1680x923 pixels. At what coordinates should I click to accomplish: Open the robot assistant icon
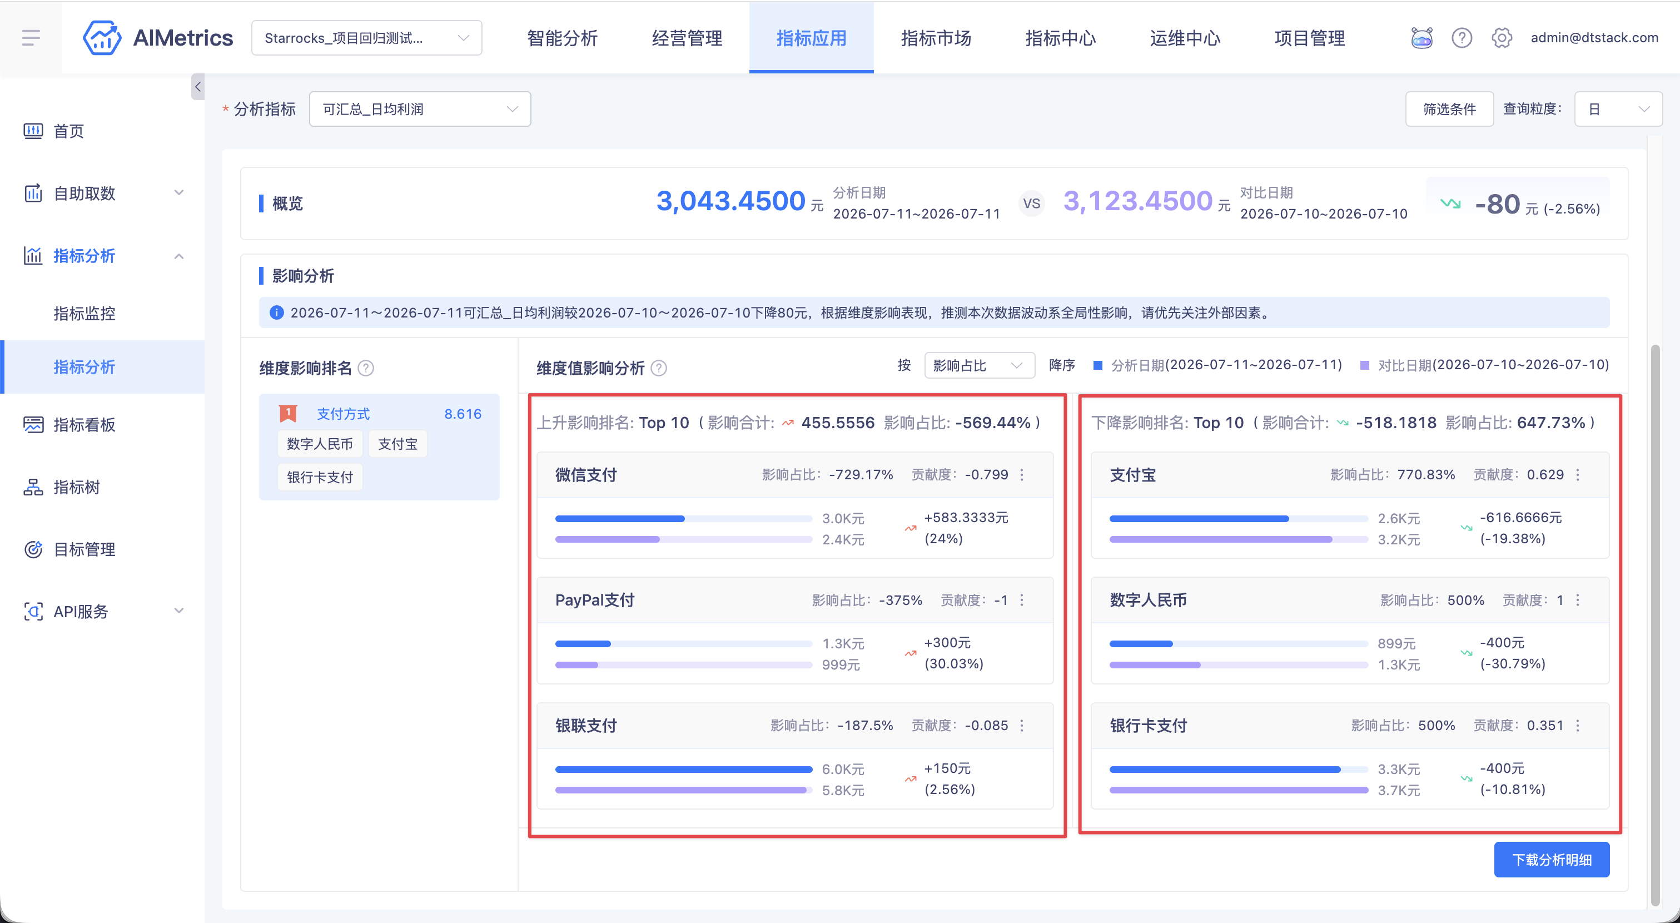pyautogui.click(x=1421, y=38)
